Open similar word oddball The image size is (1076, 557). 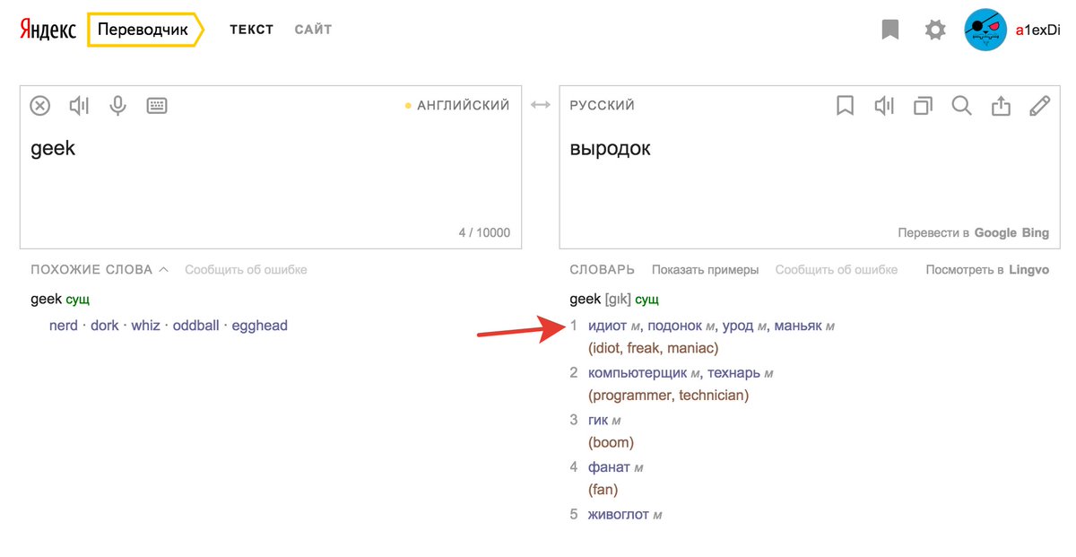coord(195,326)
